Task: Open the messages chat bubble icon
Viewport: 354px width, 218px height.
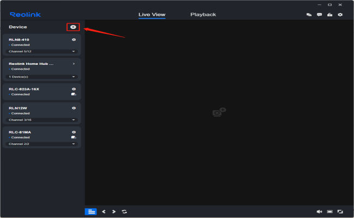Action: coord(320,15)
